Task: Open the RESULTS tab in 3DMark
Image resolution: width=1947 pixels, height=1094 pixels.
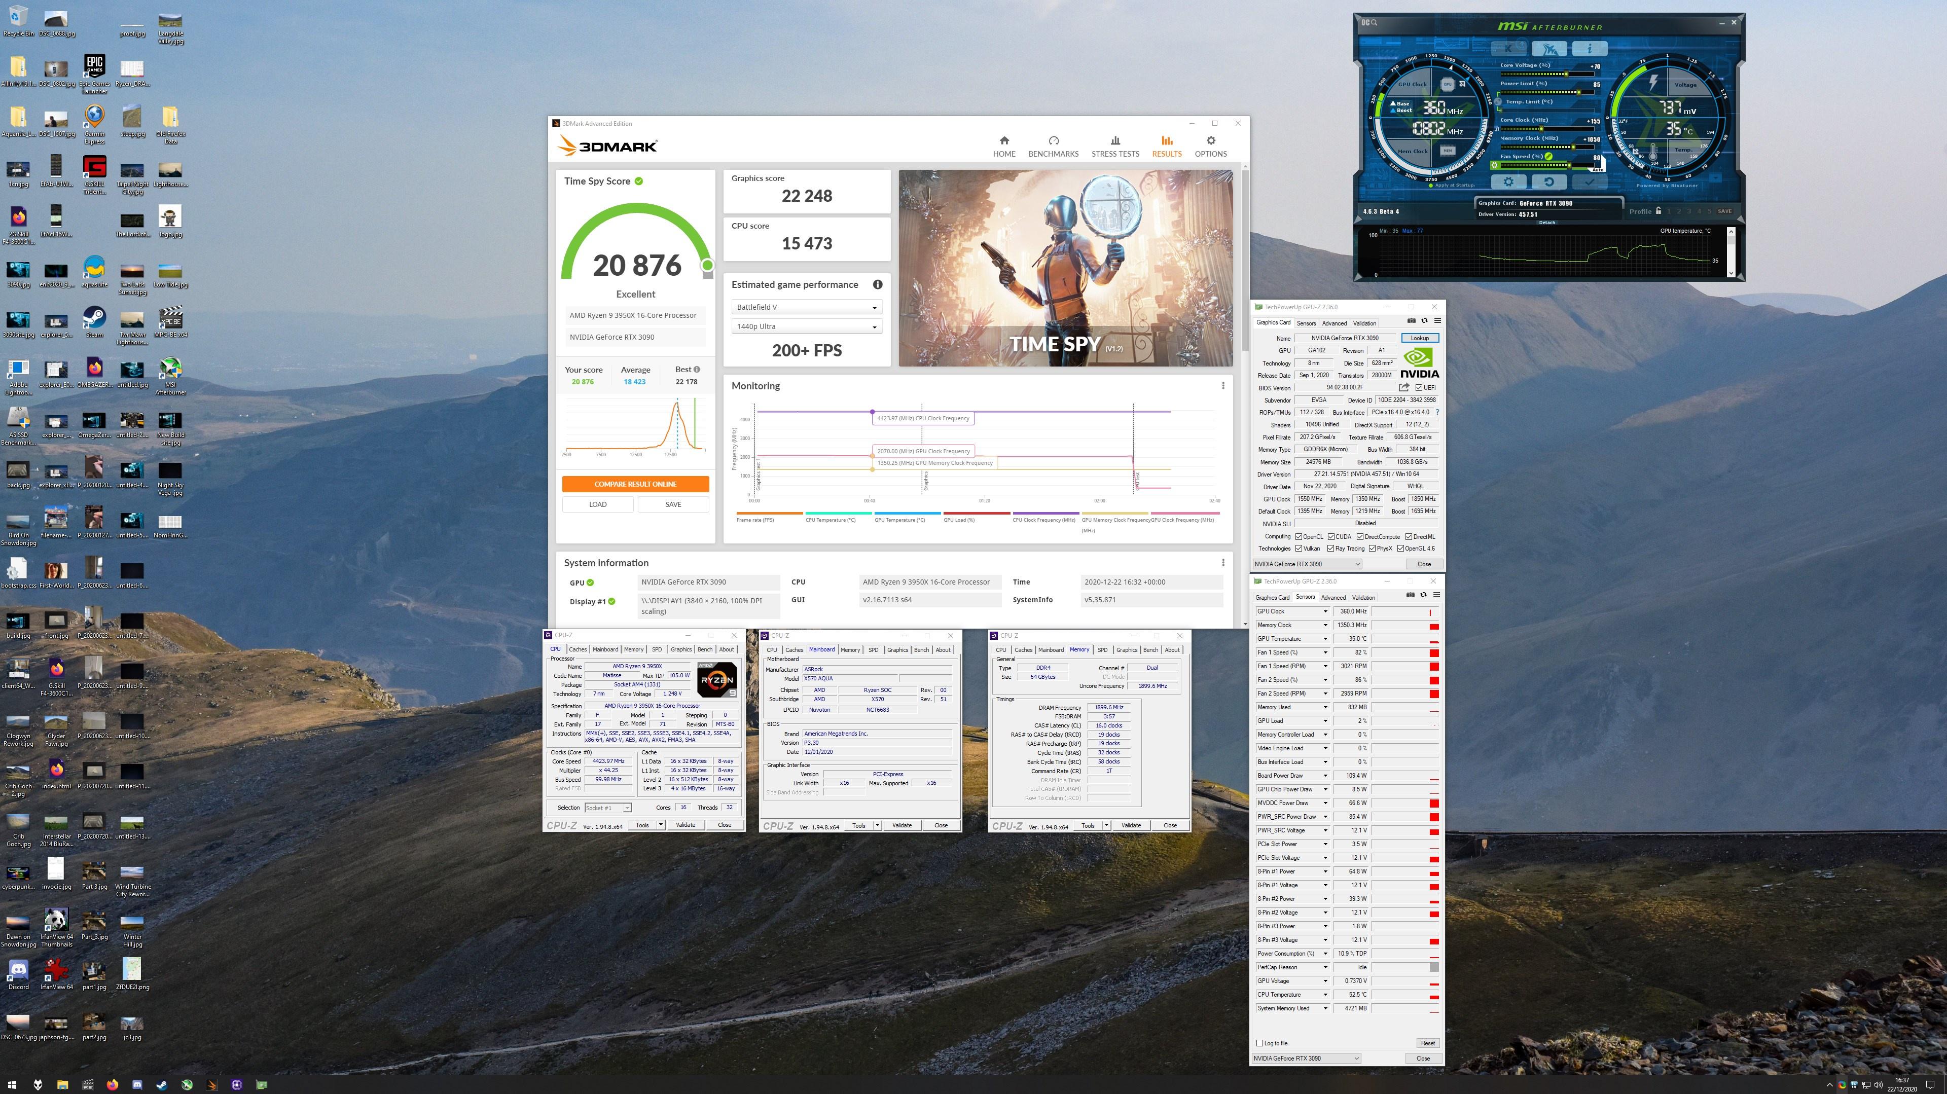Action: (x=1166, y=147)
